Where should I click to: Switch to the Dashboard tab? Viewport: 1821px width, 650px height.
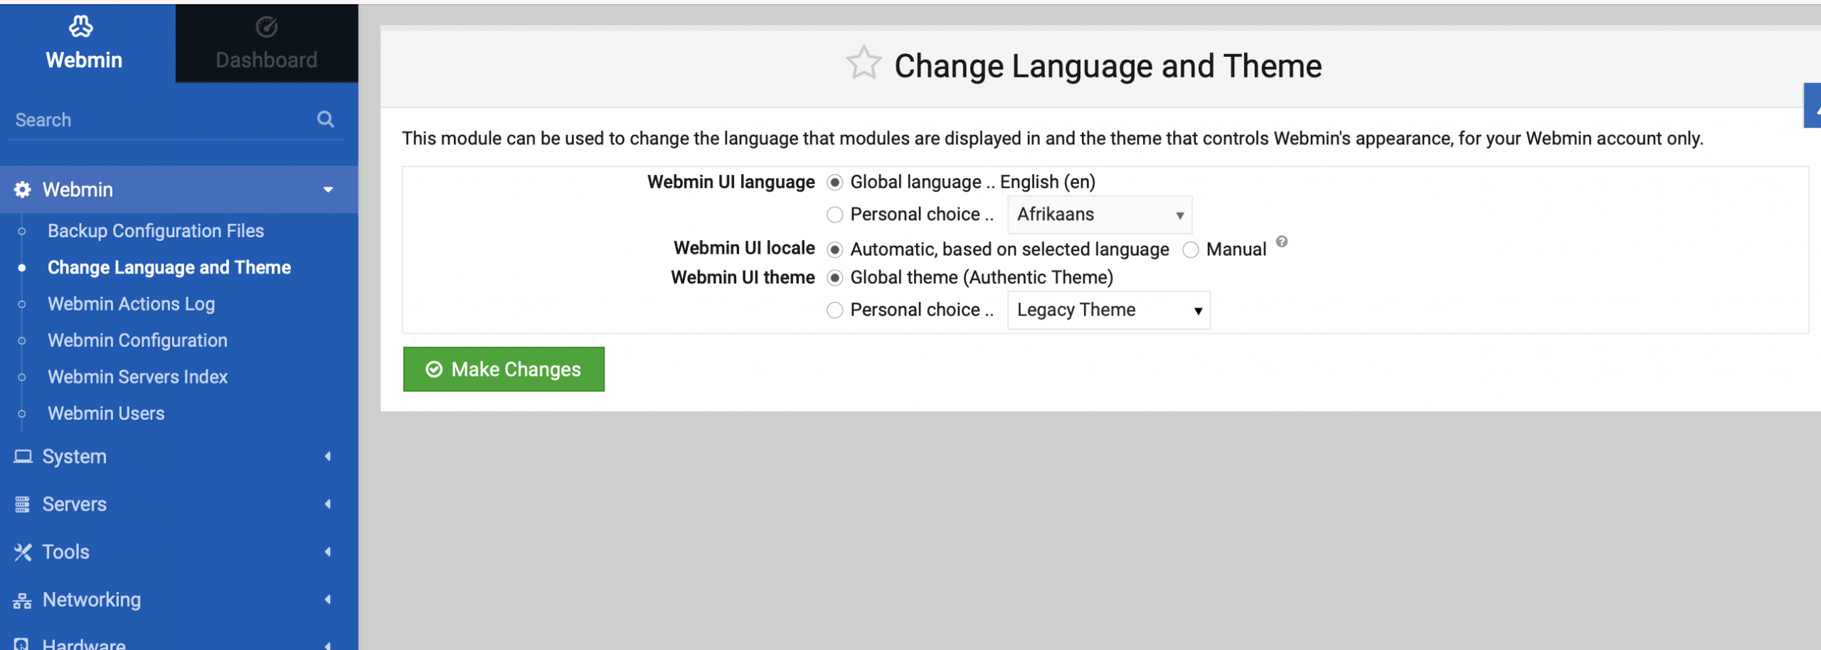click(267, 43)
